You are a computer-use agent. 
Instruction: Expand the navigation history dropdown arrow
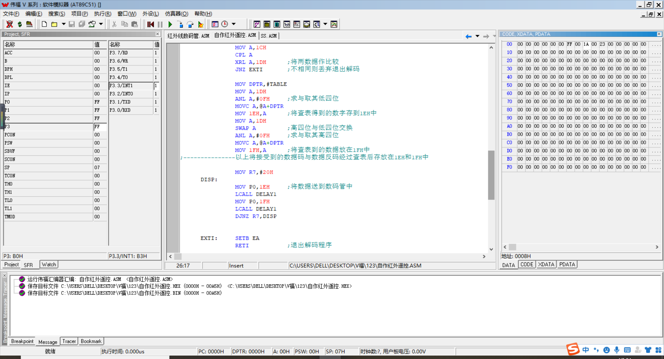pos(478,36)
